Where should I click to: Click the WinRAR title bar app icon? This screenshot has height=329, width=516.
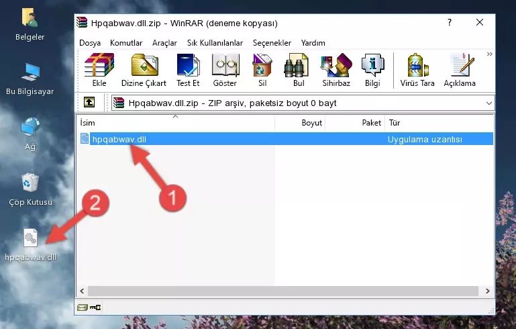click(82, 23)
